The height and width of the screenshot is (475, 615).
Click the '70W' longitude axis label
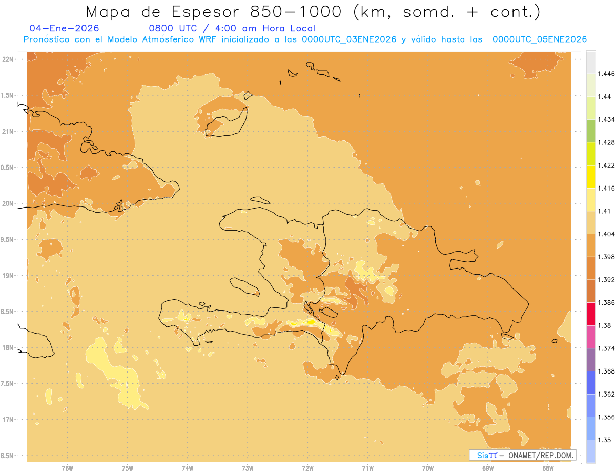tap(428, 468)
